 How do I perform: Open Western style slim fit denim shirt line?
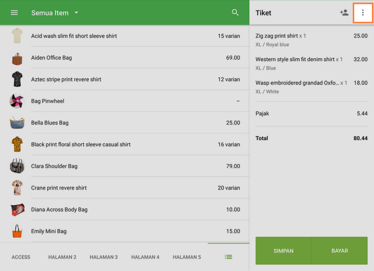pos(312,63)
